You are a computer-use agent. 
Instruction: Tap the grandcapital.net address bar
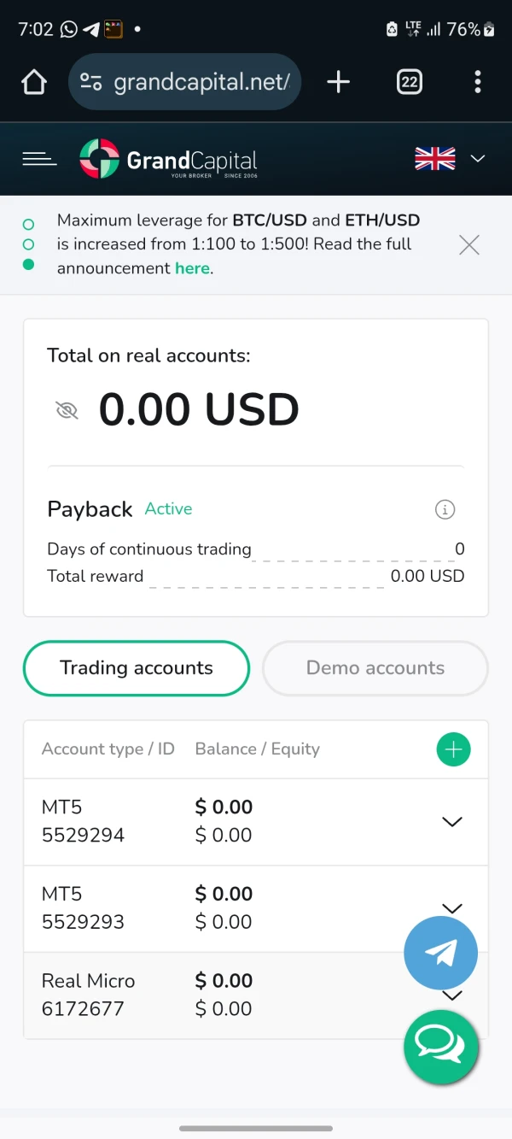[184, 82]
